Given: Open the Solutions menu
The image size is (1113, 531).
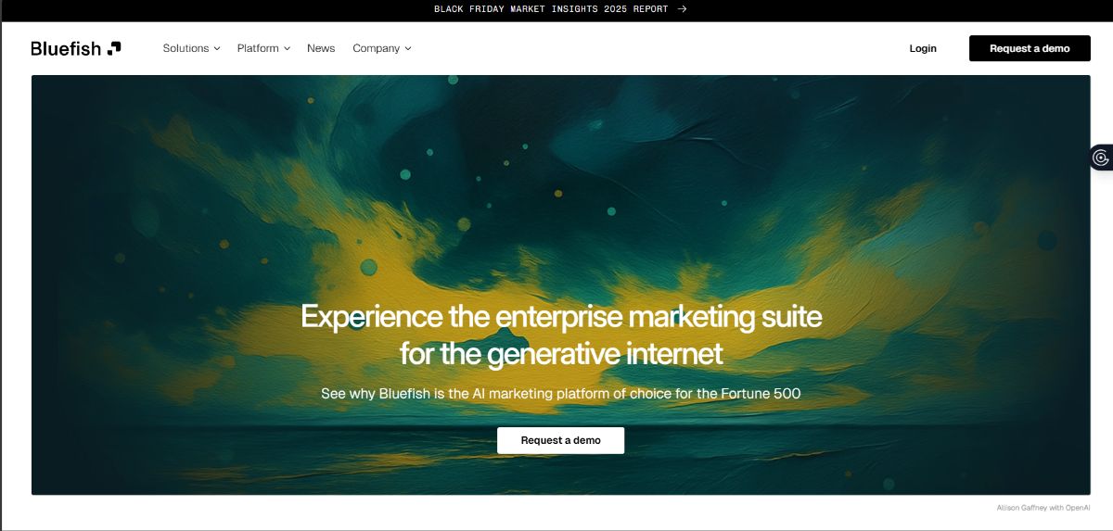Looking at the screenshot, I should (185, 48).
